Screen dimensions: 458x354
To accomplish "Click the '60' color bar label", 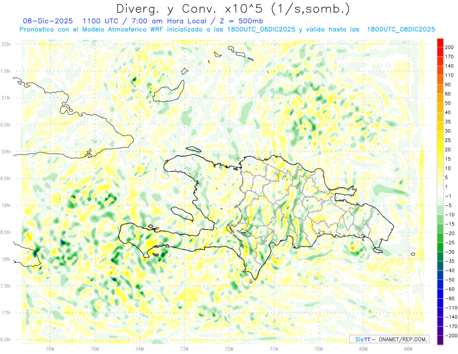I will 448,94.
